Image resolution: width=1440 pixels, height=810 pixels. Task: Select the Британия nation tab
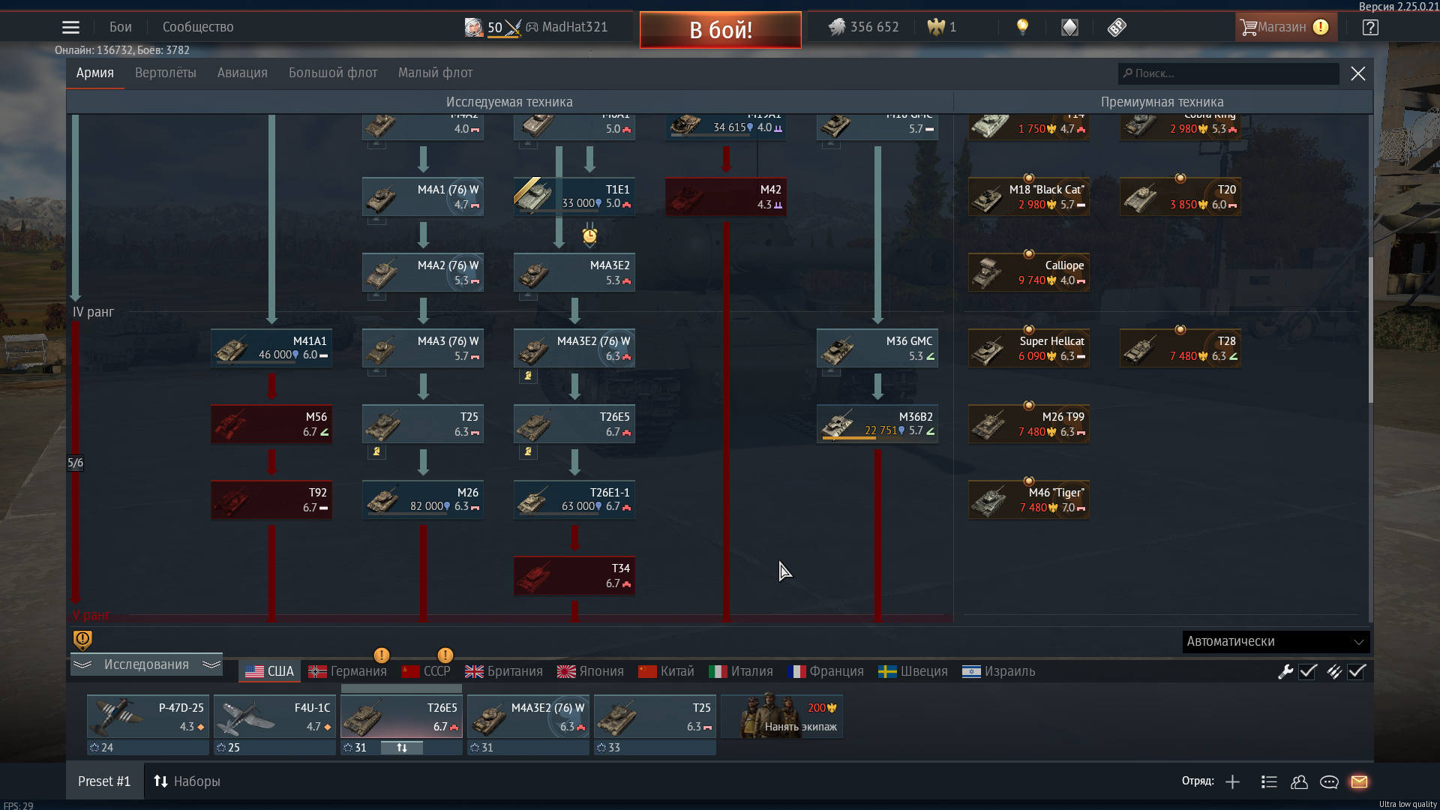(x=504, y=671)
